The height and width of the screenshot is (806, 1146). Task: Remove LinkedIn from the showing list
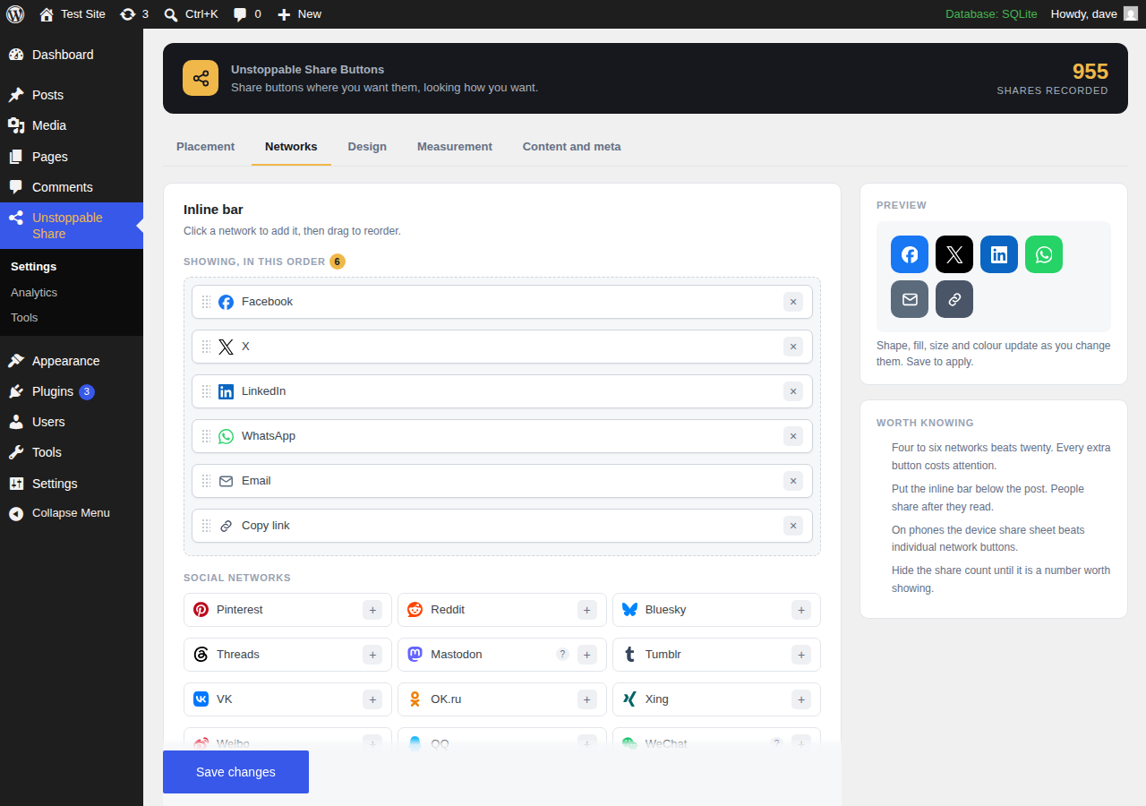point(793,391)
